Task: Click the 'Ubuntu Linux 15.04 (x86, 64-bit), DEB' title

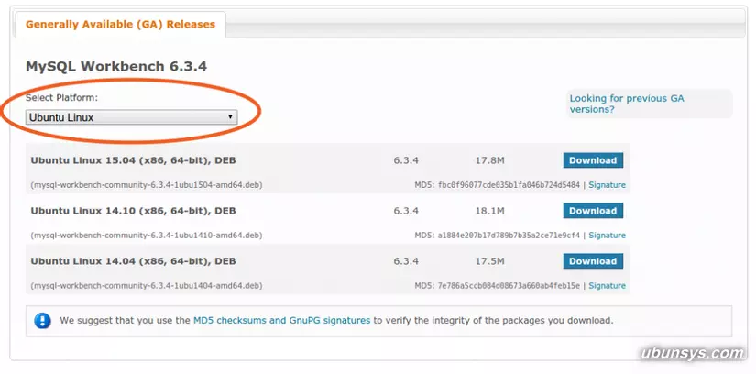Action: (133, 160)
